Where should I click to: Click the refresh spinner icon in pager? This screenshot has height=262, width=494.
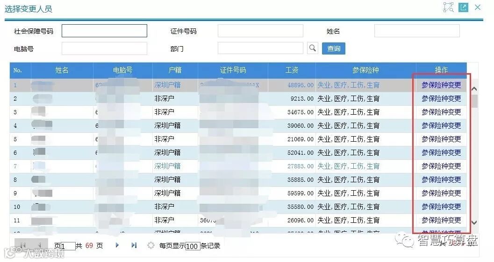click(x=150, y=245)
